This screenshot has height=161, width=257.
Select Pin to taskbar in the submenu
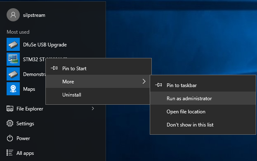203,85
